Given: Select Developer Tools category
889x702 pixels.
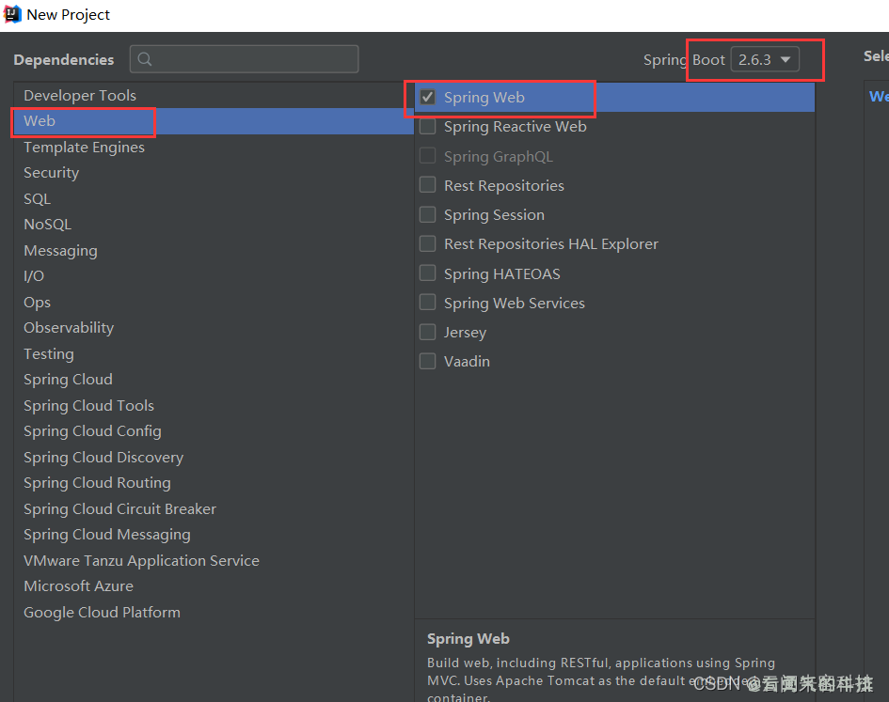Looking at the screenshot, I should 80,96.
